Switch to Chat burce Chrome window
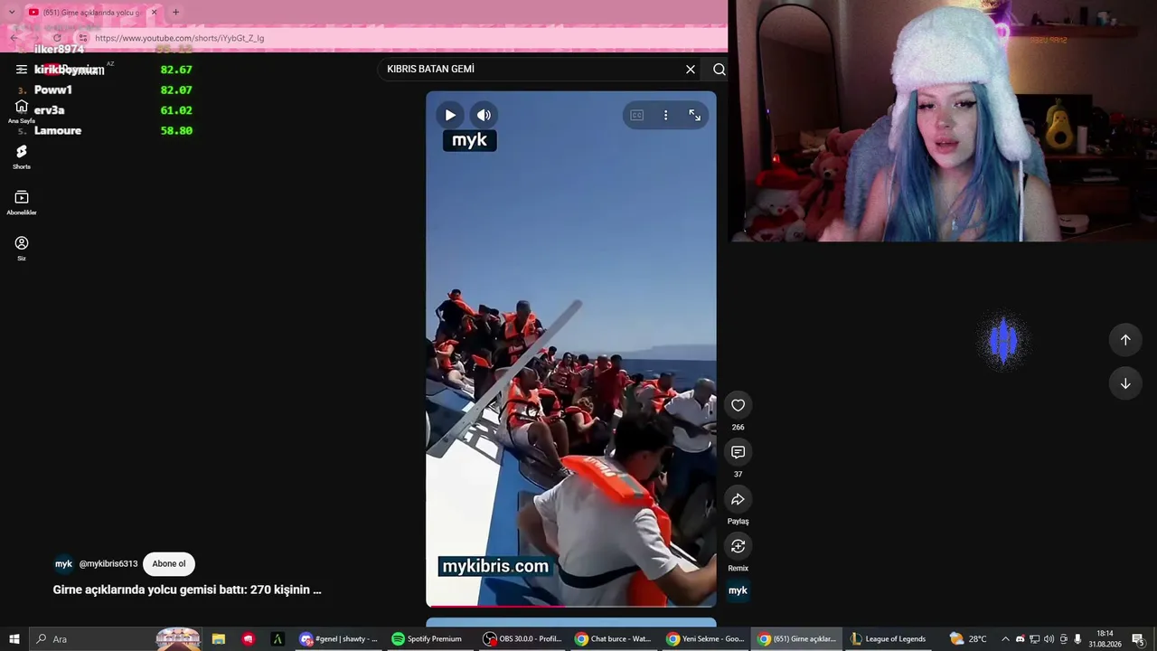 click(x=615, y=639)
